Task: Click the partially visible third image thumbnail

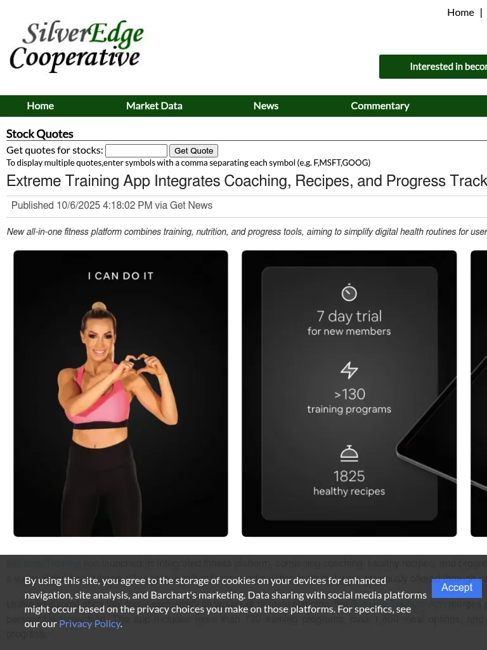Action: pos(479,394)
